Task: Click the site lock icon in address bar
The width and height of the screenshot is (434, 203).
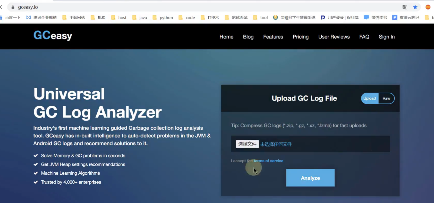Action: 13,7
